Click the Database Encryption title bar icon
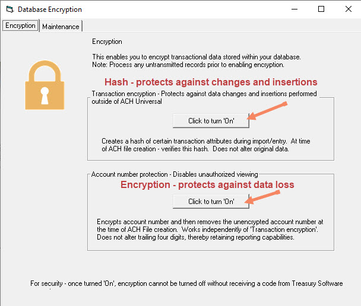 (x=9, y=9)
